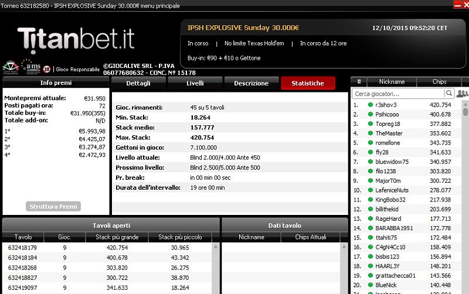This screenshot has height=294, width=469.
Task: Sort player list by # rank column
Action: [359, 81]
